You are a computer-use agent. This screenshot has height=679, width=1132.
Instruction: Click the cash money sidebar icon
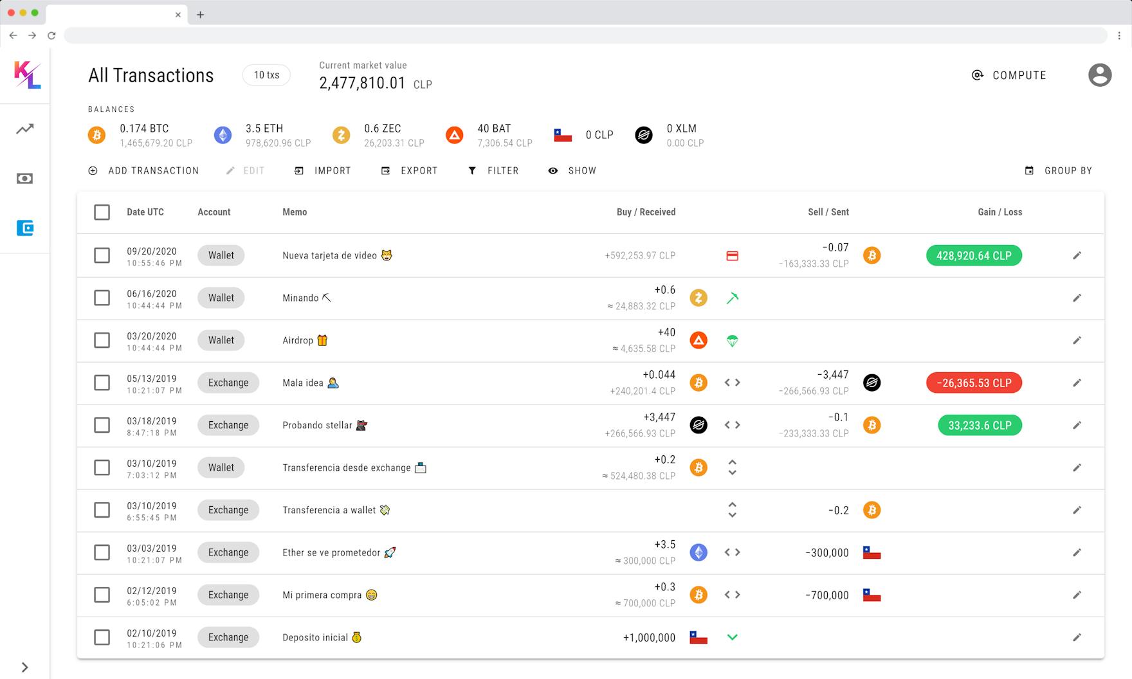coord(25,179)
